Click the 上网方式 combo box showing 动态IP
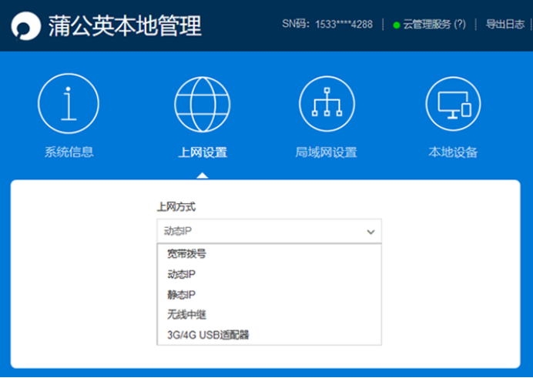This screenshot has width=533, height=378. coord(269,231)
